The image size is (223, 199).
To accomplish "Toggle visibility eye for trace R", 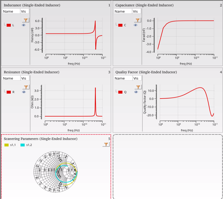I will point(24,92).
